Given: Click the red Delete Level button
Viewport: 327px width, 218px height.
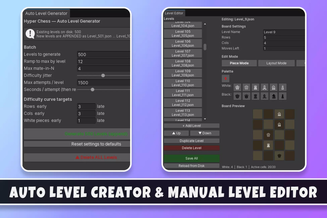Looking at the screenshot, I should (192, 148).
